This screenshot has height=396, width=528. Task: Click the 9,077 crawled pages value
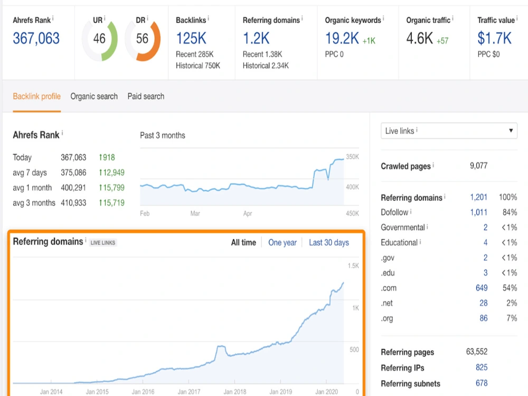478,165
